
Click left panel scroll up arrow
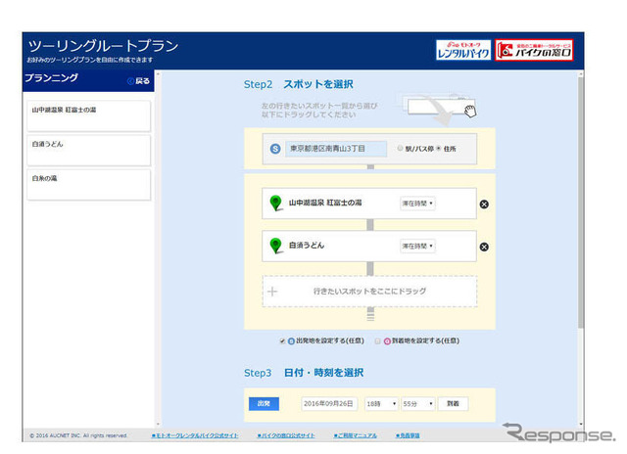pyautogui.click(x=158, y=74)
